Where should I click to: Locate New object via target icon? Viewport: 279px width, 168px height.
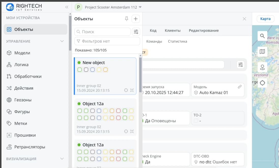126,90
